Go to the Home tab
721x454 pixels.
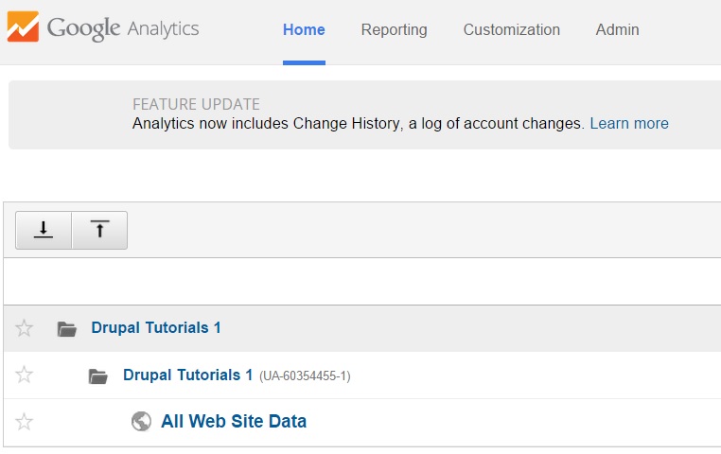pyautogui.click(x=304, y=30)
